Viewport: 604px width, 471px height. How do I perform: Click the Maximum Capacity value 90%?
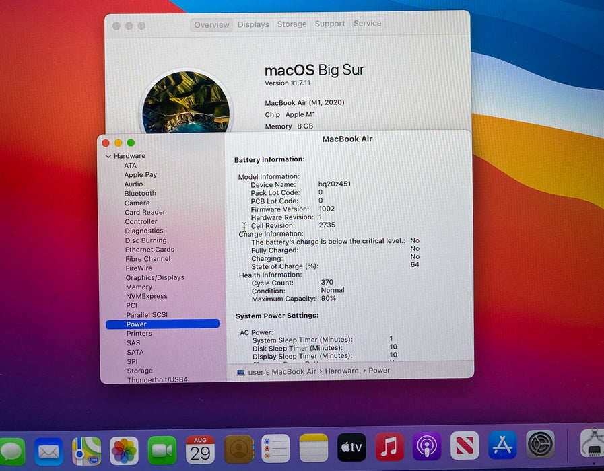[x=328, y=298]
